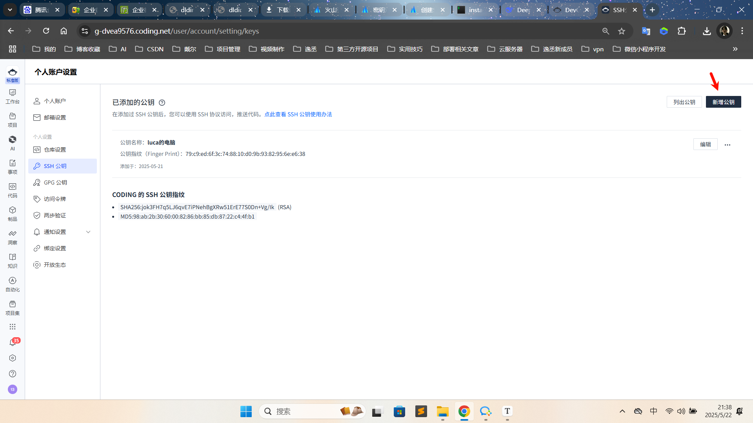Screen dimensions: 753x423
Task: Open the notifications bell with badge 35
Action: (x=13, y=343)
